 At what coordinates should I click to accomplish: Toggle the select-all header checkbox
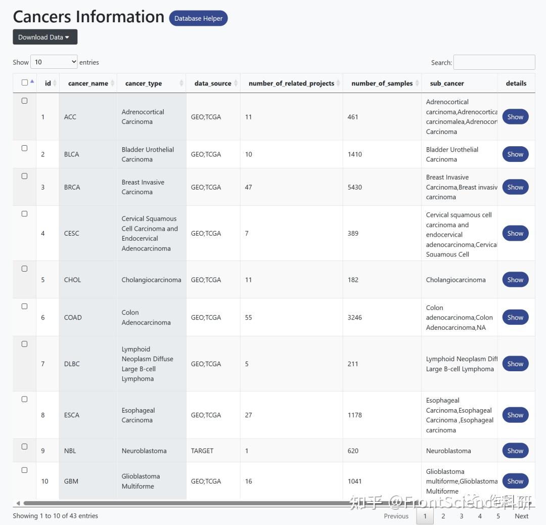[x=24, y=82]
